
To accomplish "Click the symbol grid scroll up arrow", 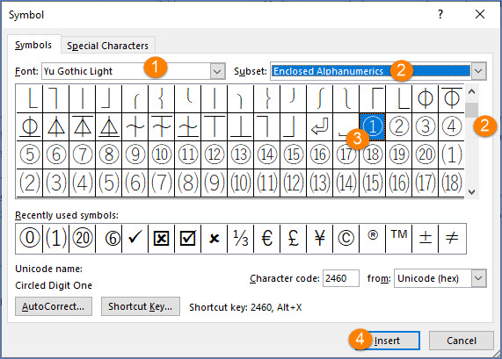I will point(471,92).
